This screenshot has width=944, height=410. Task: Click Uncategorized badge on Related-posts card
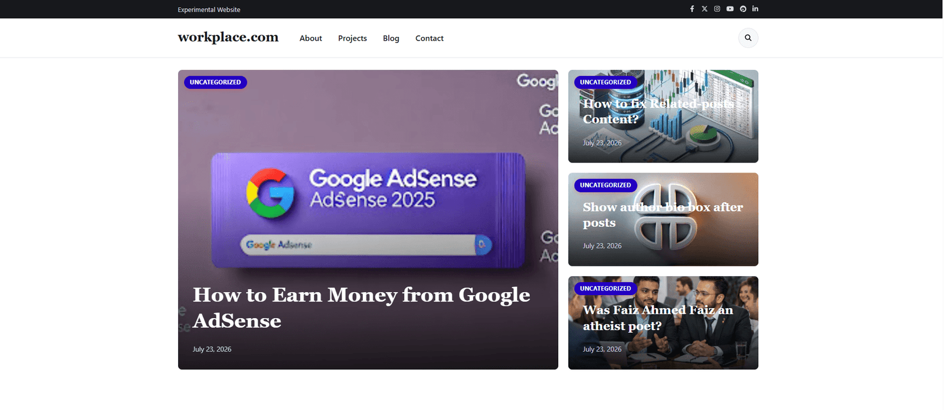tap(605, 82)
